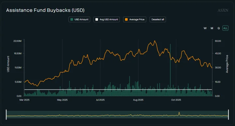Image resolution: width=235 pixels, height=126 pixels.
Task: Select the Q quarterly range
Action: pyautogui.click(x=219, y=28)
